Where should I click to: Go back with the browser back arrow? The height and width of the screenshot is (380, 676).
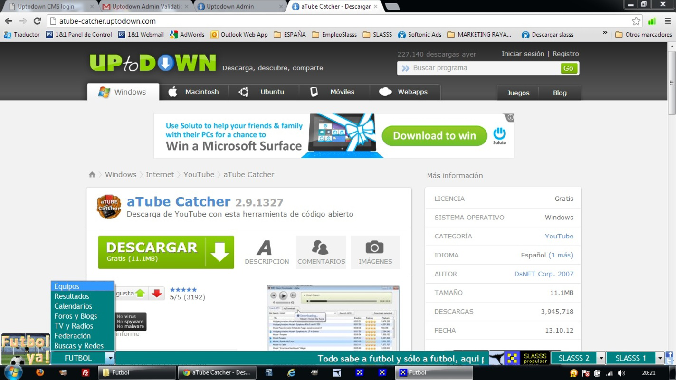9,21
